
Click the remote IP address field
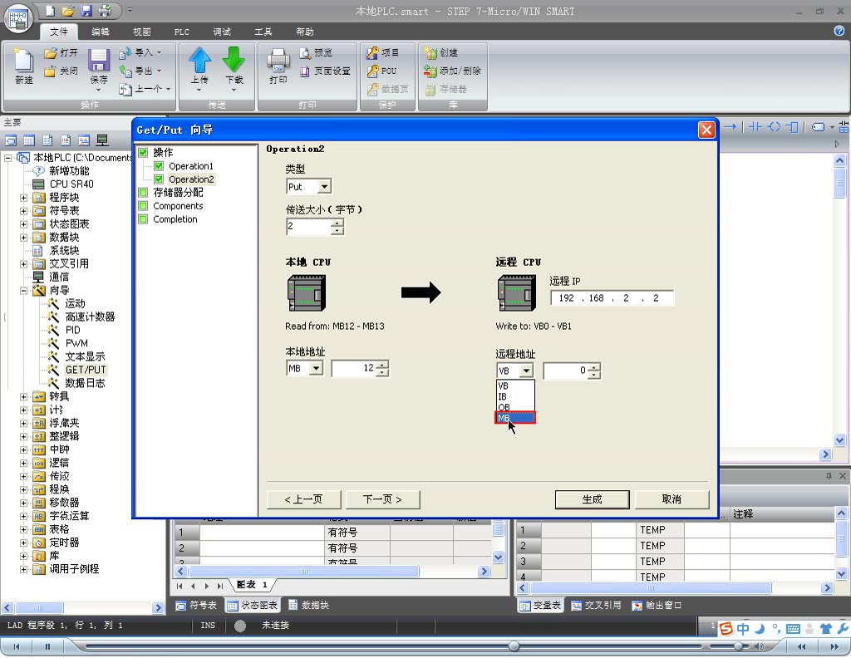(x=612, y=297)
